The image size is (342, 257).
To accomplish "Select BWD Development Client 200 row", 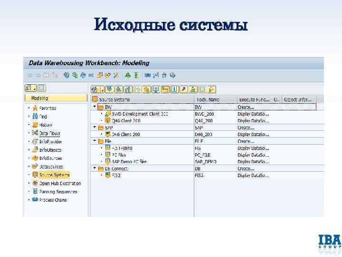I will [x=140, y=114].
